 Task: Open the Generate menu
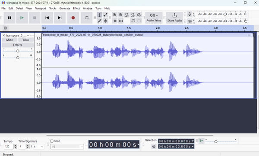65,8
